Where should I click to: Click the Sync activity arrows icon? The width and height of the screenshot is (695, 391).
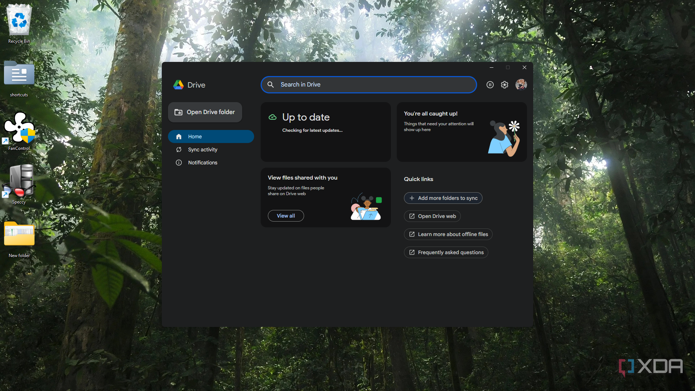pyautogui.click(x=179, y=150)
